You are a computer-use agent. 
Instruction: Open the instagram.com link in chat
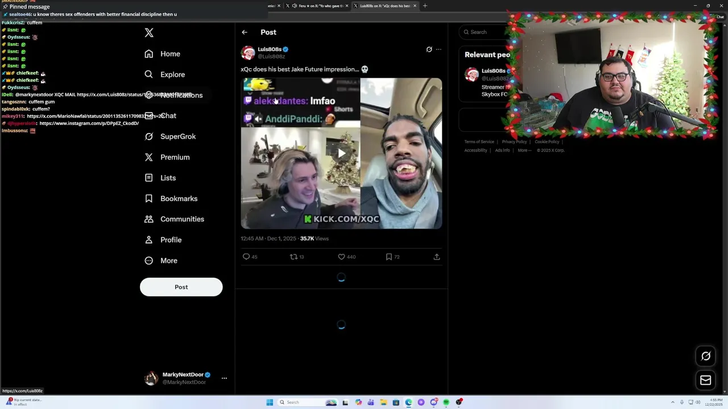[x=89, y=123]
